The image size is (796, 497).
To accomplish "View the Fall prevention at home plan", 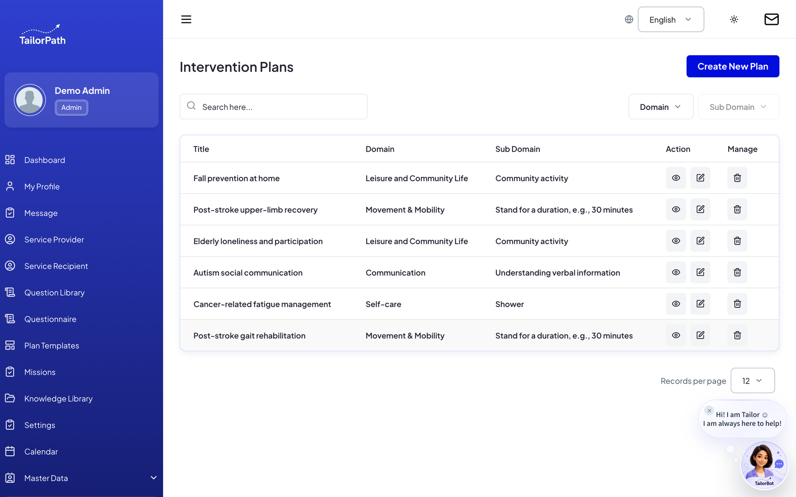I will [x=676, y=178].
